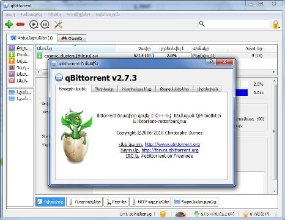Click the blue availability bar in details panel
Viewport: 285px width, 220px height.
242,93
